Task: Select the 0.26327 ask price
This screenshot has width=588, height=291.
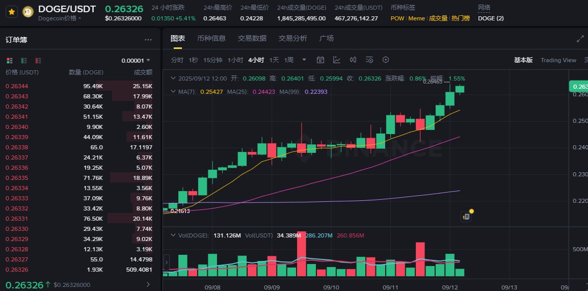Action: click(17, 259)
